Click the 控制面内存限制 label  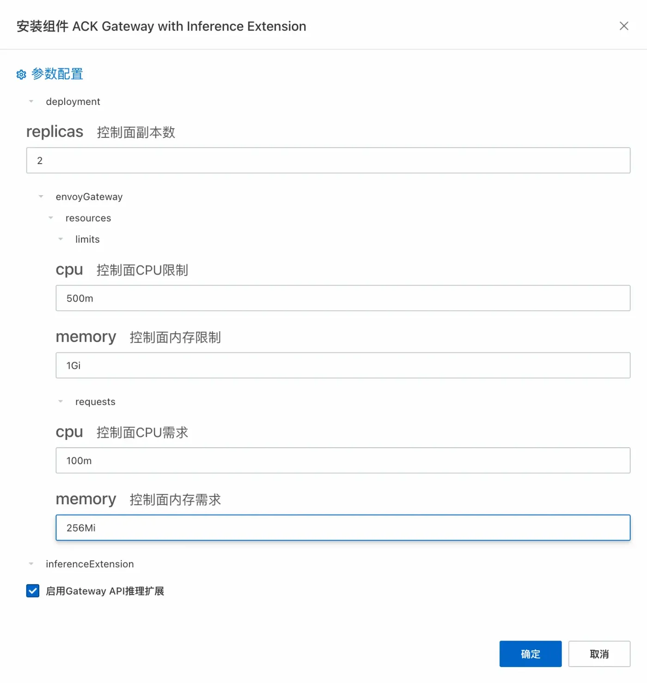175,338
